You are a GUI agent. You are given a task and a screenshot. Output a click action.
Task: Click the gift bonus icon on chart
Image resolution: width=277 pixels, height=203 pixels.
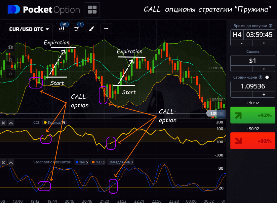tap(11, 47)
